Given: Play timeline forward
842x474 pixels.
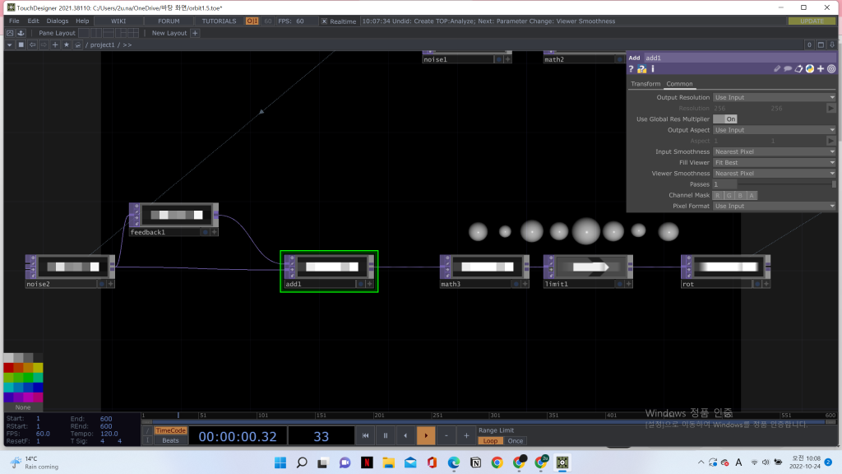Looking at the screenshot, I should [x=426, y=435].
